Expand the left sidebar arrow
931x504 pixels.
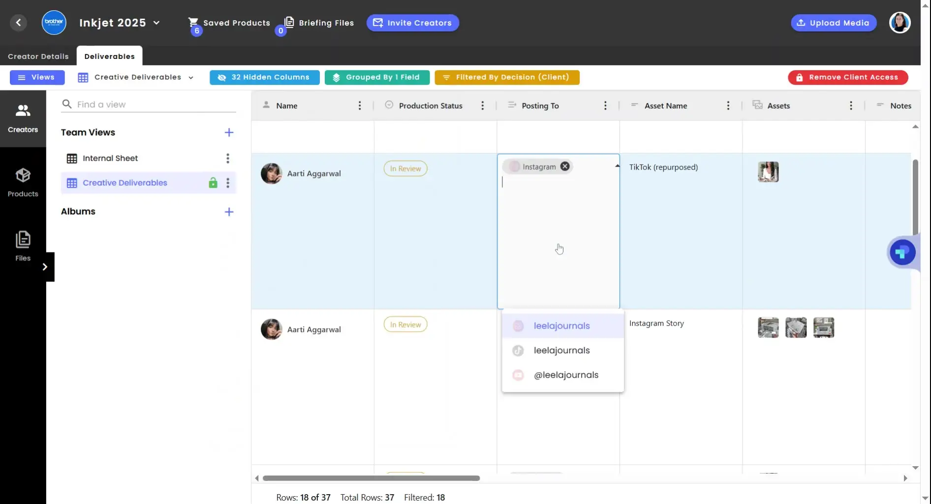(x=45, y=267)
